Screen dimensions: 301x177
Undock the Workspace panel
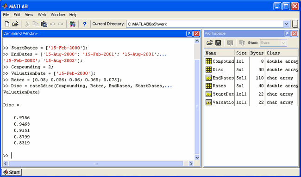click(287, 34)
